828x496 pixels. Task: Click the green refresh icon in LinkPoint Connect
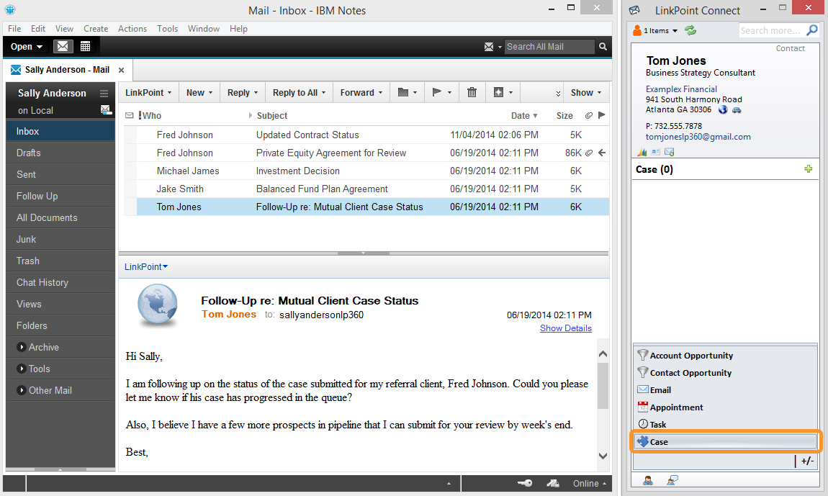(690, 30)
